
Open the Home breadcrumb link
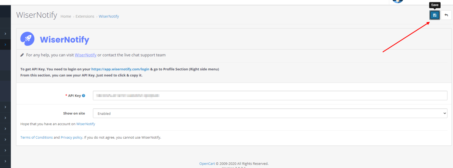coord(66,16)
